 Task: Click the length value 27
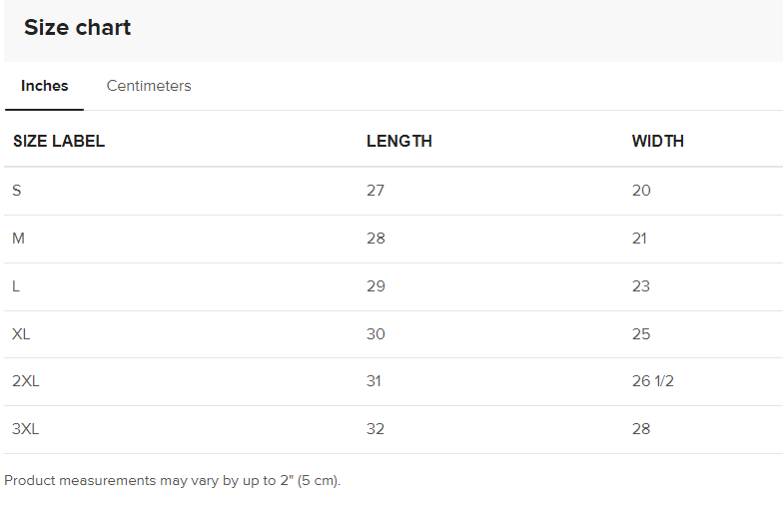coord(376,190)
